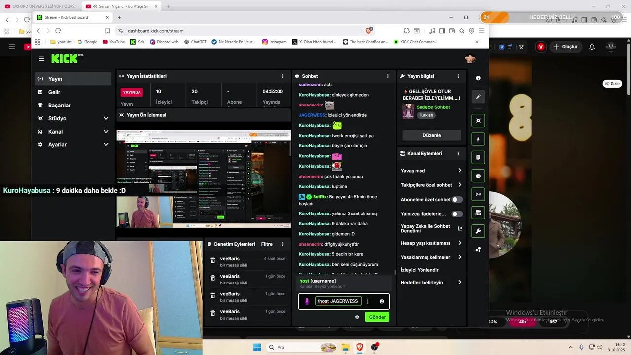Open Denetim Eylemleri three-dot menu
The image size is (631, 355).
pos(282,244)
